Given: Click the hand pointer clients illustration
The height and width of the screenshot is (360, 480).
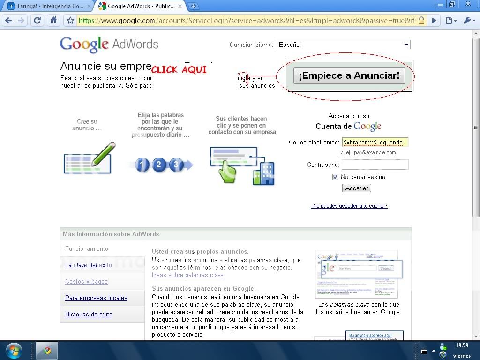Looking at the screenshot, I should click(242, 165).
